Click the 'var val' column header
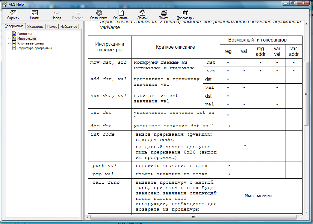The height and width of the screenshot is (224, 313). click(x=277, y=51)
